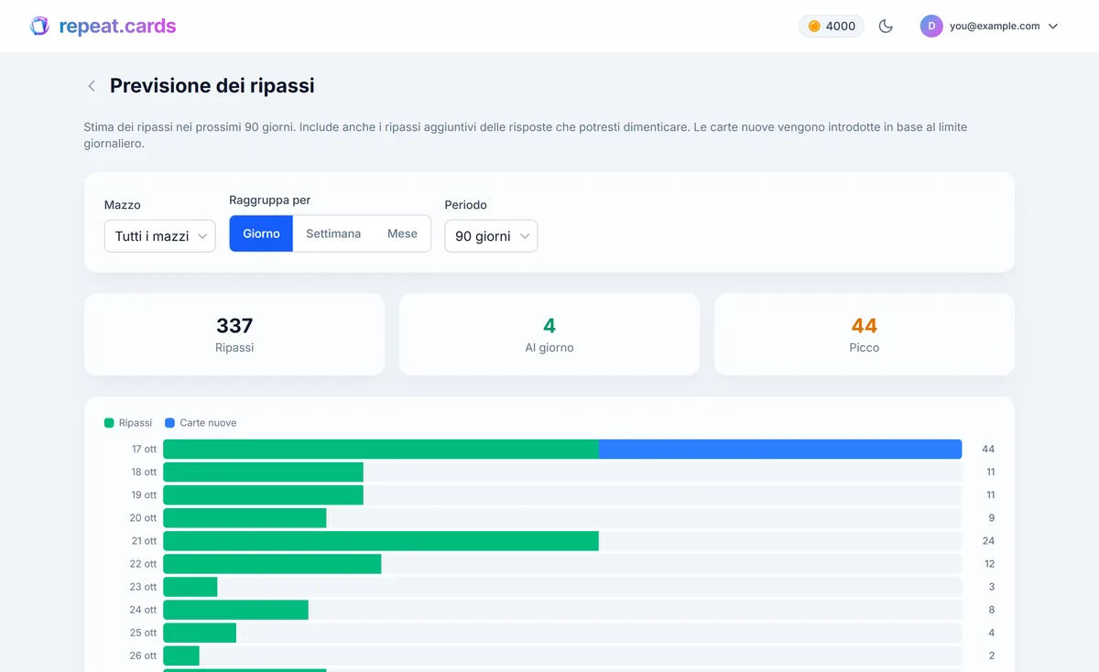Click the 18 ott bar
Screen dimensions: 1099x672
[x=263, y=472]
